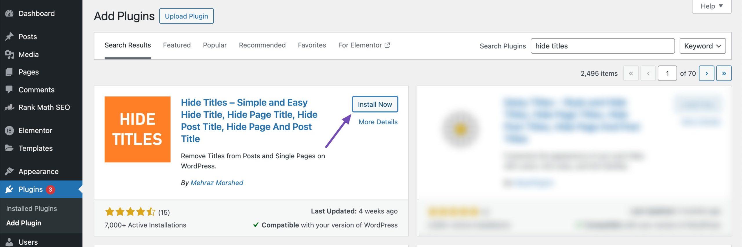Open Comments menu item

(x=41, y=90)
